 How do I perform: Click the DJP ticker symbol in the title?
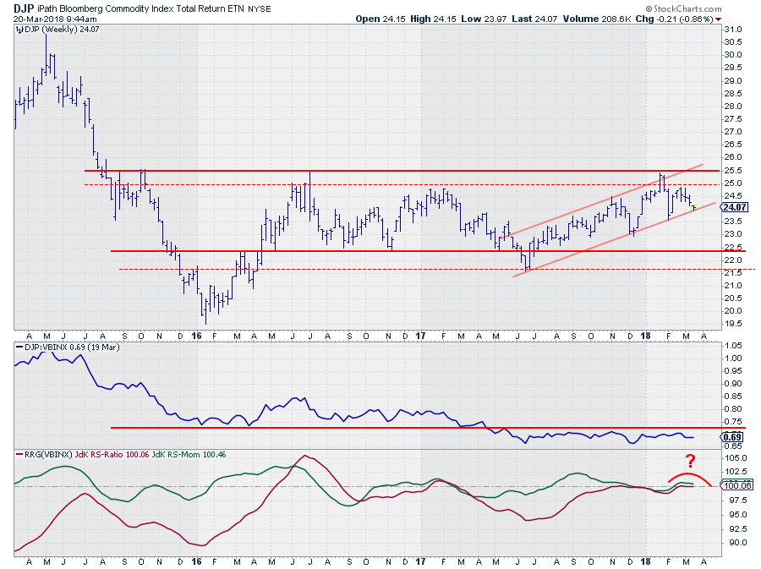tap(24, 8)
